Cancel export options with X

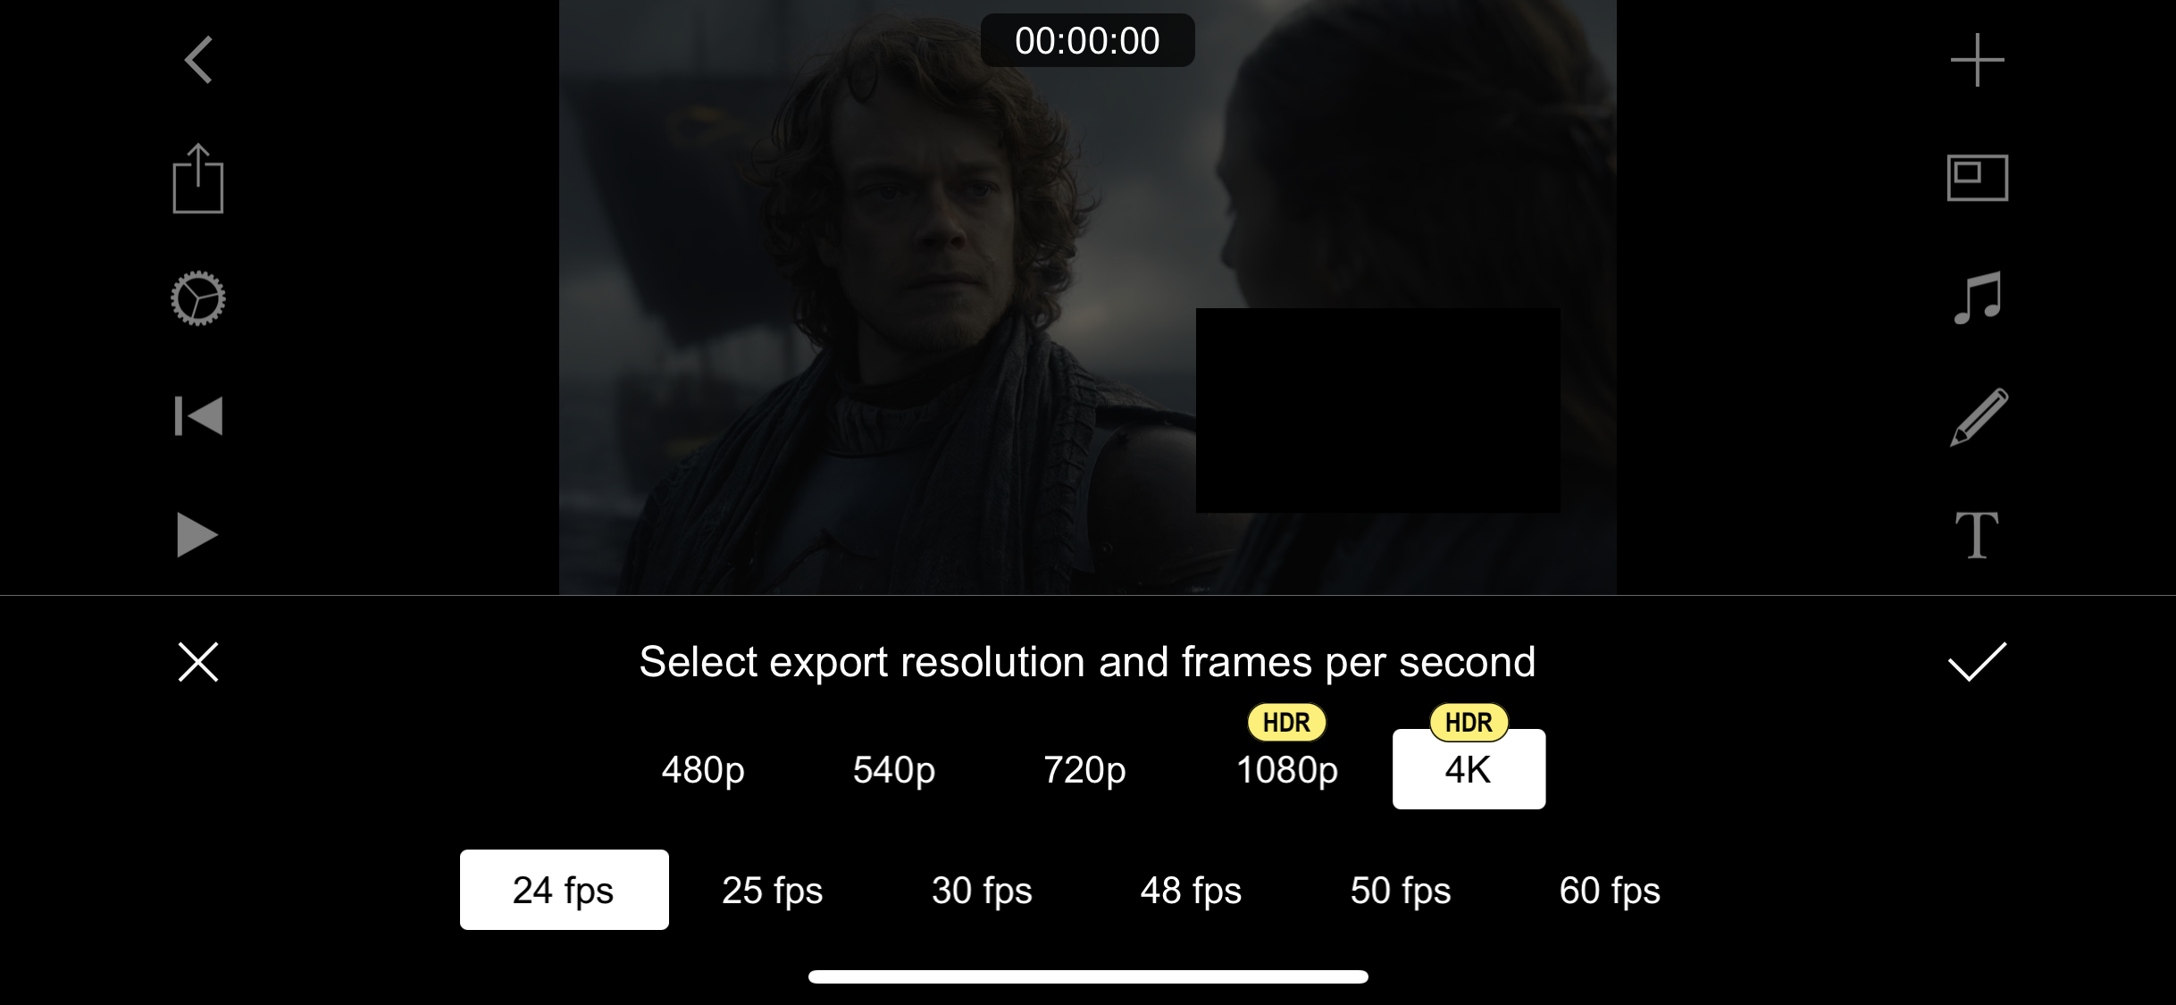pyautogui.click(x=198, y=662)
